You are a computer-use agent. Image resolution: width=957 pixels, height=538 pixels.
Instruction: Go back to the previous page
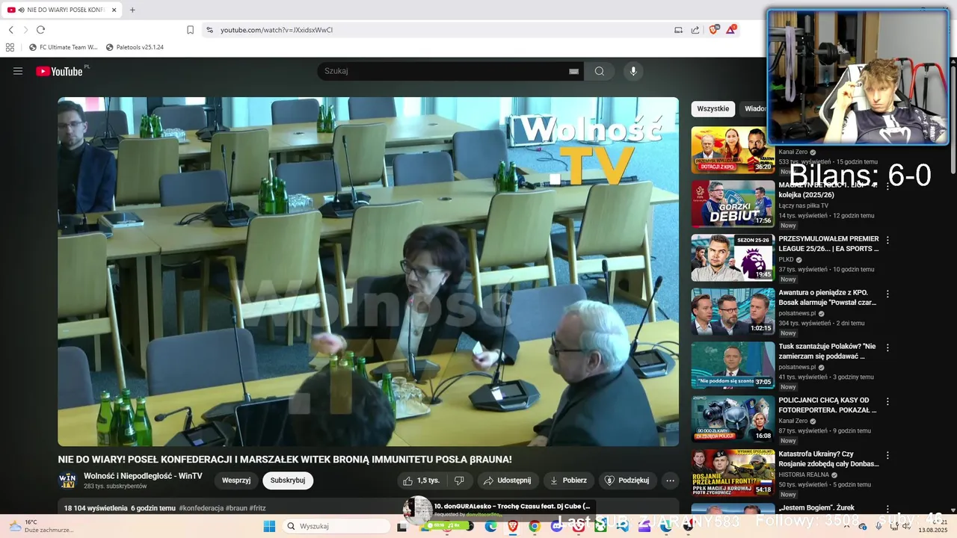(11, 30)
